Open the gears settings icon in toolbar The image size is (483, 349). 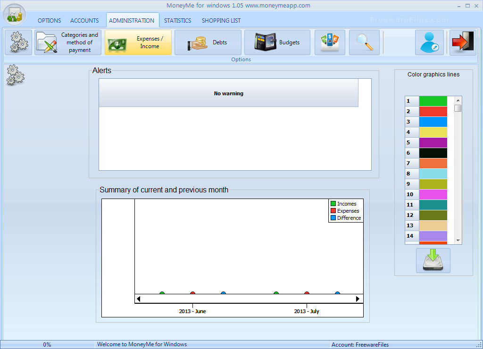(19, 42)
